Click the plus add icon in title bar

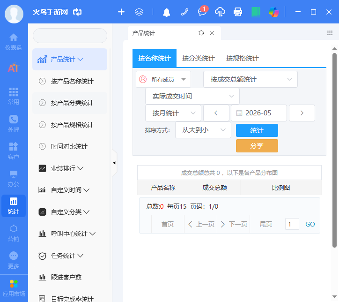pos(121,12)
